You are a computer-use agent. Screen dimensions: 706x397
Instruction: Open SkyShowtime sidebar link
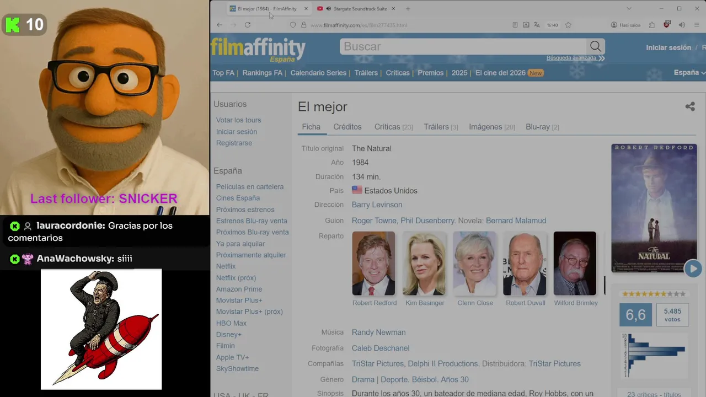[237, 368]
